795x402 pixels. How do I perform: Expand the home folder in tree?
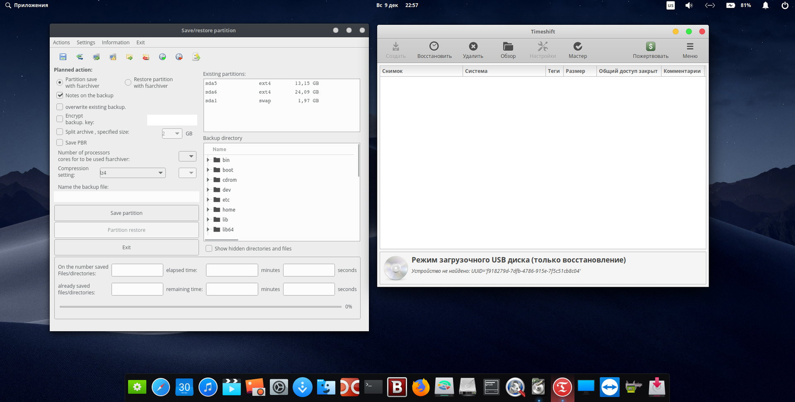pyautogui.click(x=208, y=210)
